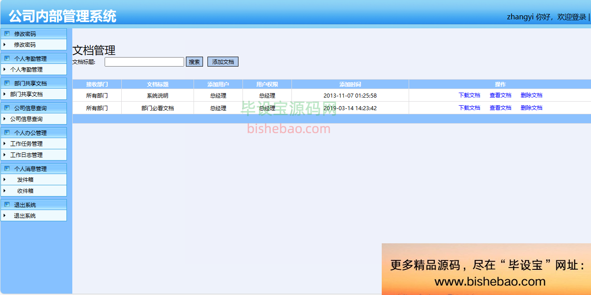Viewport: 591px width, 295px height.
Task: Open the 个人办公管理 section header
Action: pyautogui.click(x=34, y=133)
